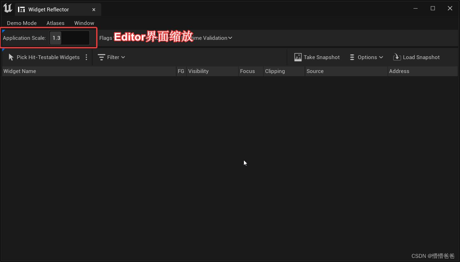460x262 pixels.
Task: Open the Options dropdown menu
Action: click(x=367, y=57)
